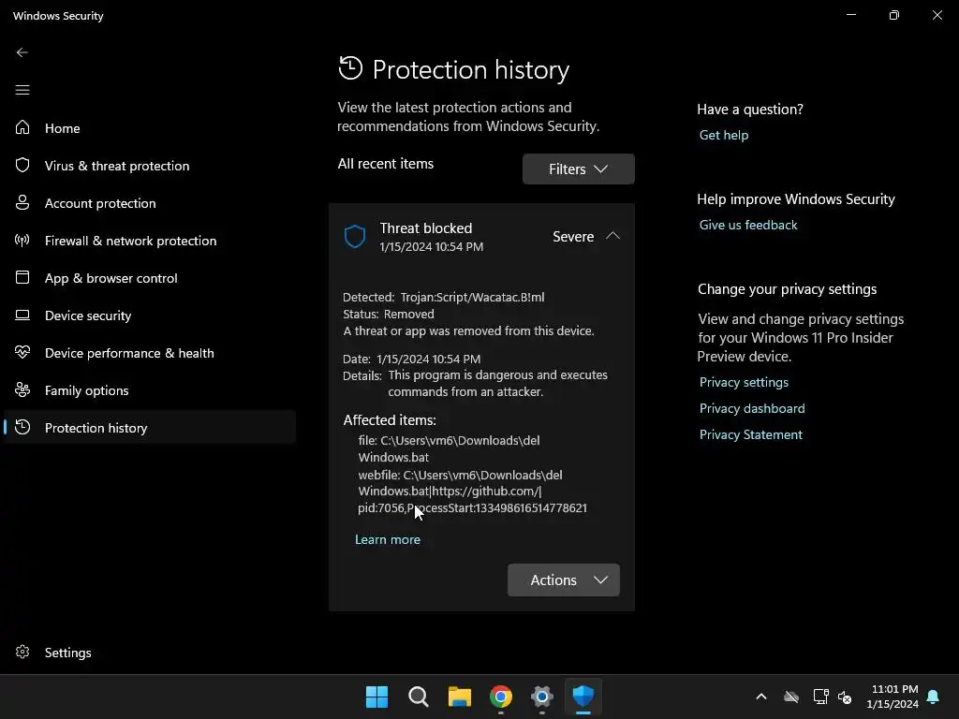Click the Family options people icon
The width and height of the screenshot is (959, 719).
click(22, 389)
